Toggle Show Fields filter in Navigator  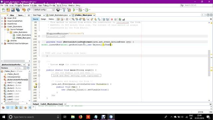[8, 108]
